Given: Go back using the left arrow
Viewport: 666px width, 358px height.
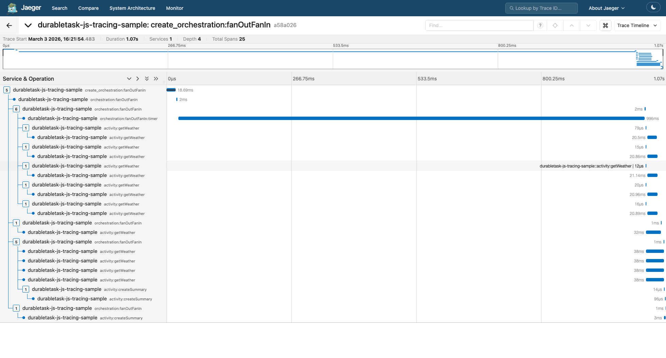Looking at the screenshot, I should (9, 25).
